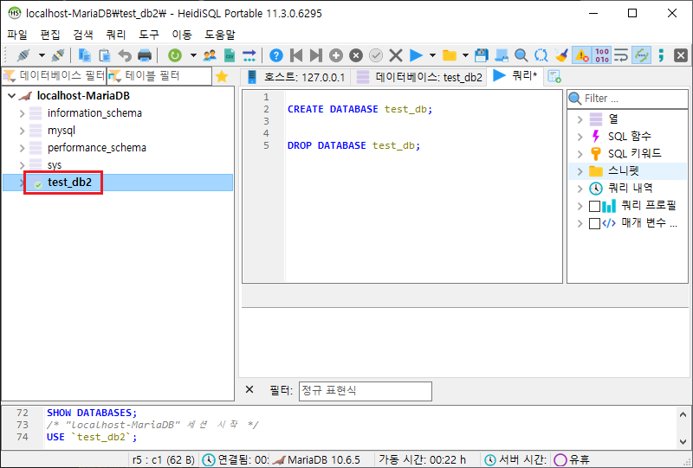
Task: Click the Paste clipboard toolbar icon
Action: pos(104,55)
